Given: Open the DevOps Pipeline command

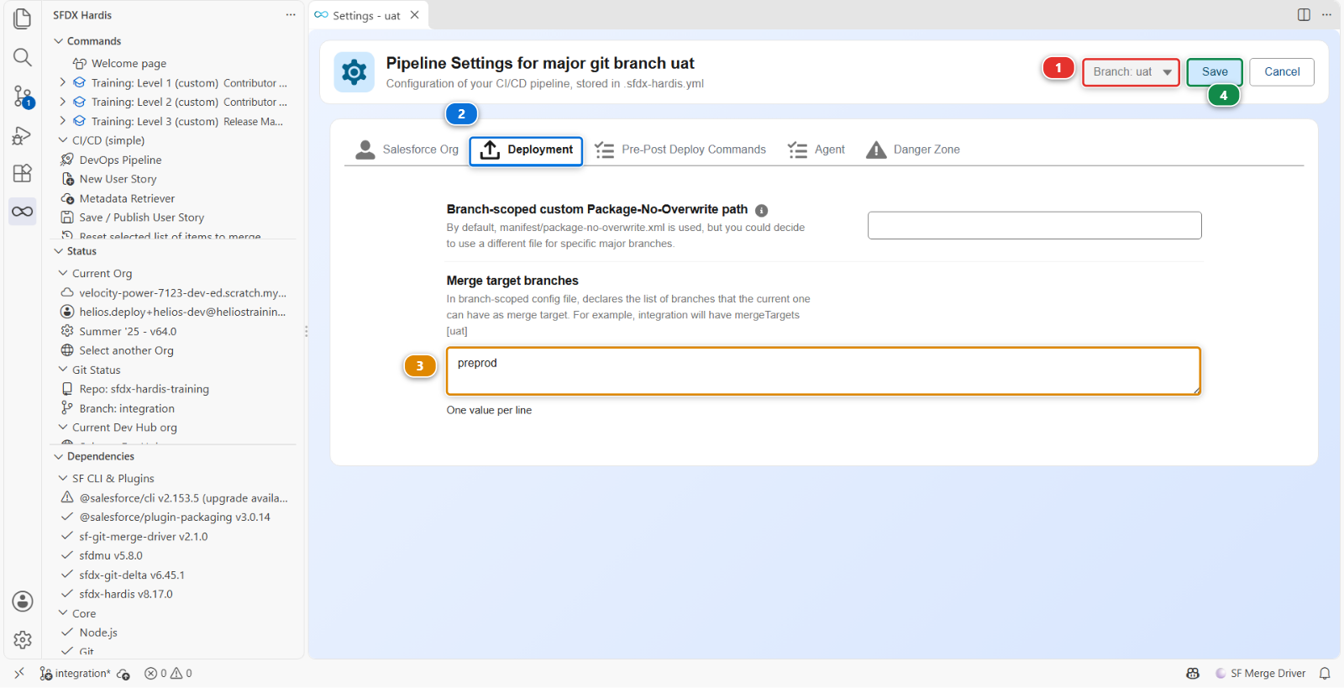Looking at the screenshot, I should click(x=120, y=160).
